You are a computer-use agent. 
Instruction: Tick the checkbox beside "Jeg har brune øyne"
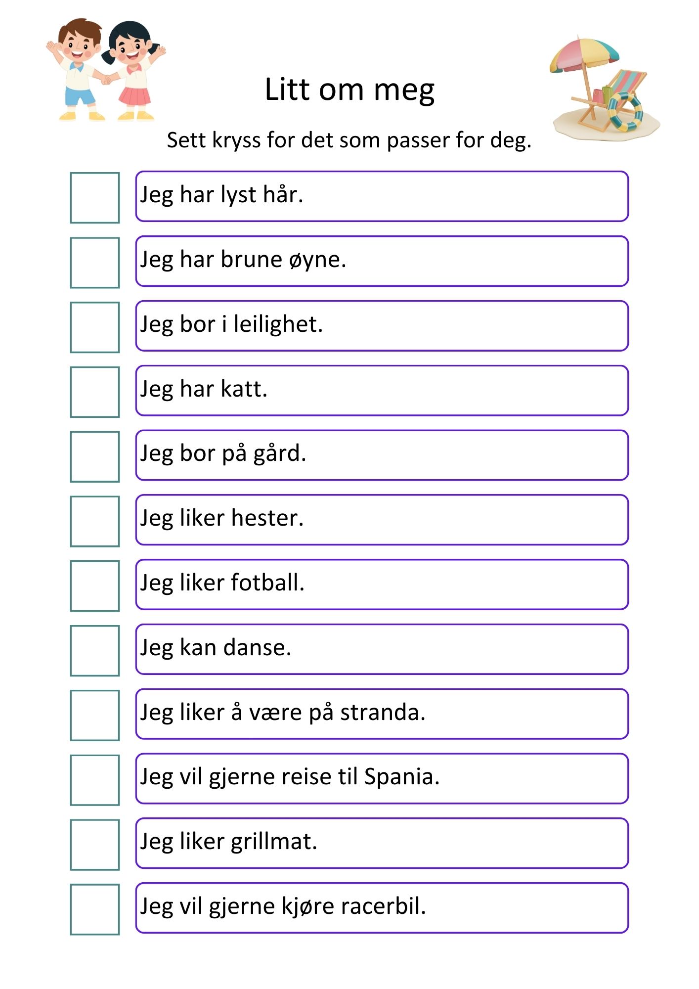coord(95,263)
